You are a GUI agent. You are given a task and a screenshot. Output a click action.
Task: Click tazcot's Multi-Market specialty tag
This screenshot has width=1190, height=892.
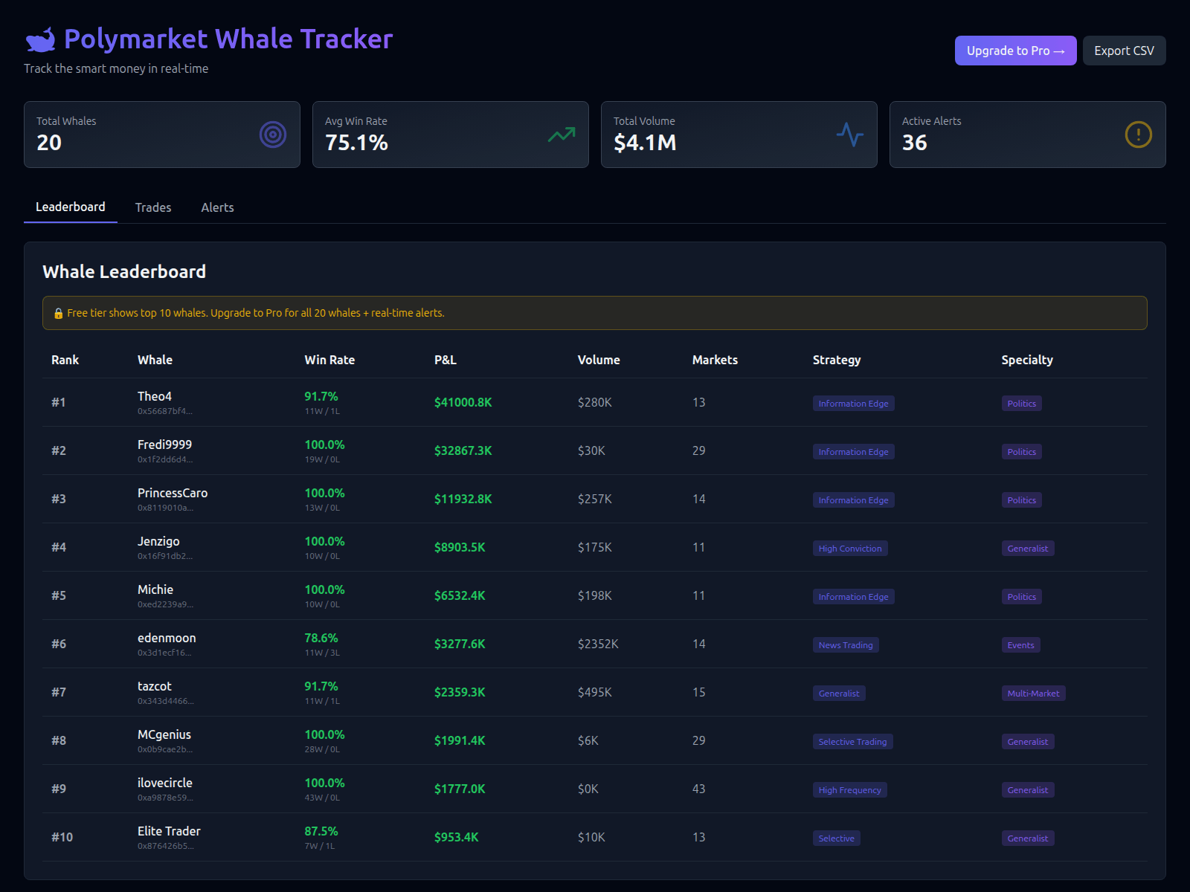[x=1034, y=694]
